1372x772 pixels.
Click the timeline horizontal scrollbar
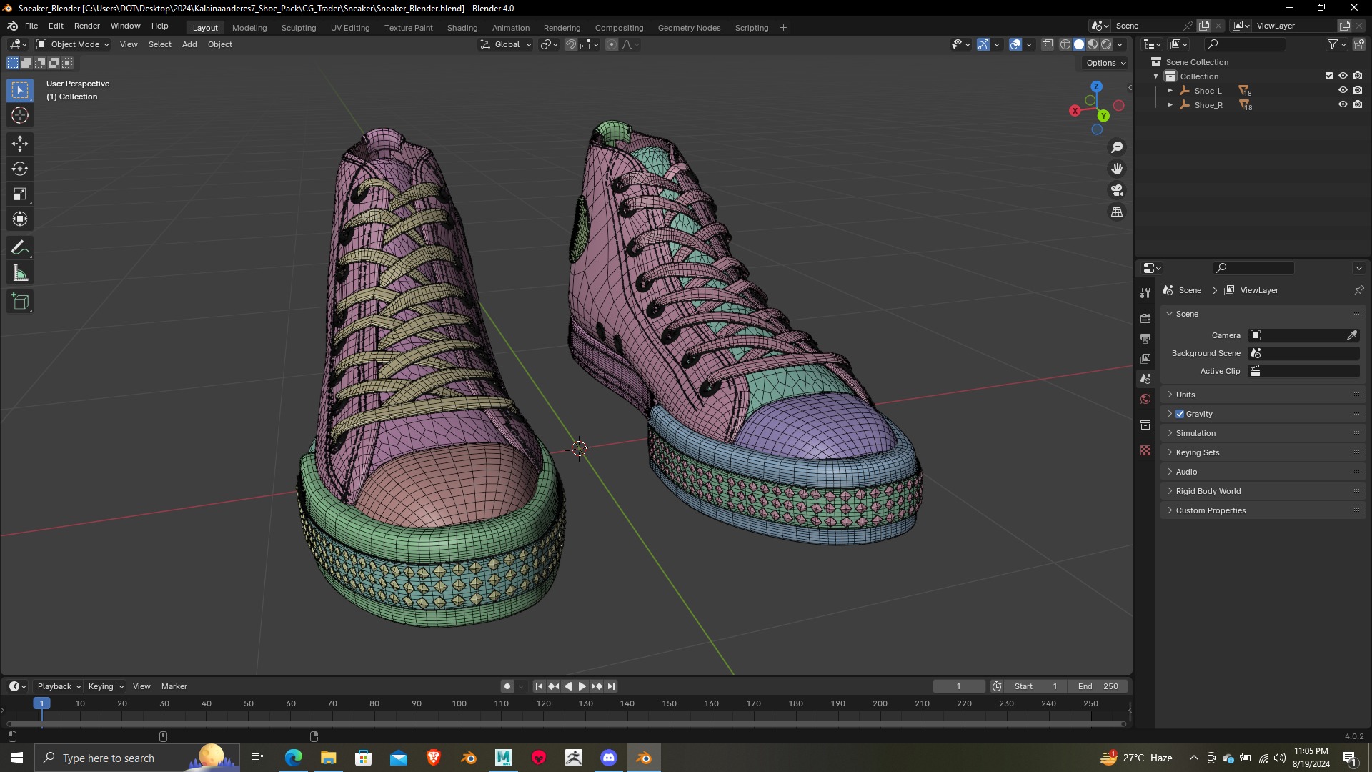point(567,723)
